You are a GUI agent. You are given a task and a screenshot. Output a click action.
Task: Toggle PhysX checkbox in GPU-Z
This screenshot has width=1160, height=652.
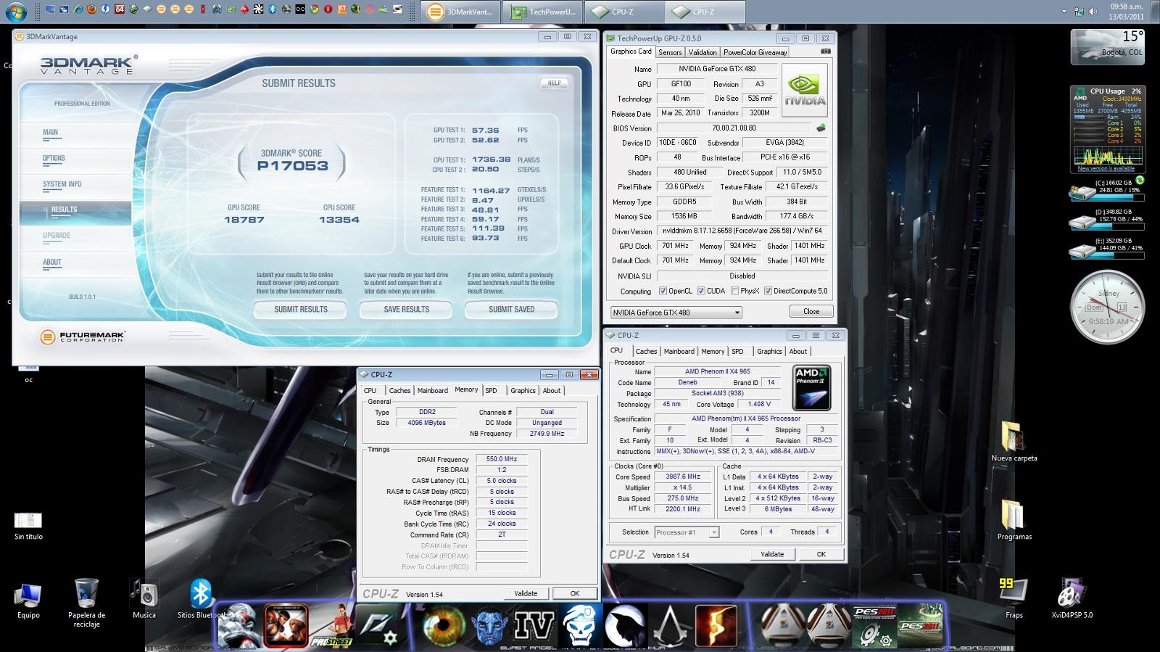(x=735, y=291)
